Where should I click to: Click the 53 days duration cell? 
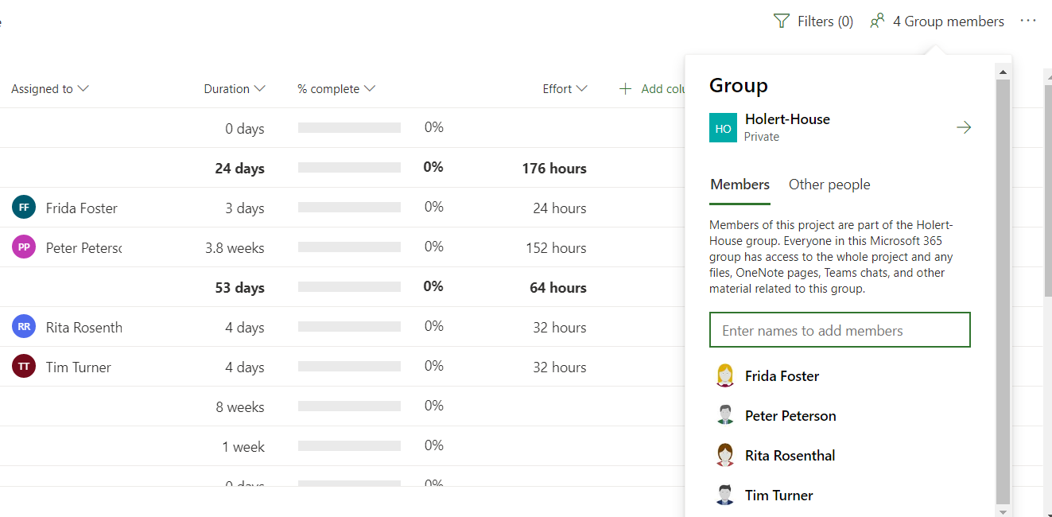tap(239, 288)
